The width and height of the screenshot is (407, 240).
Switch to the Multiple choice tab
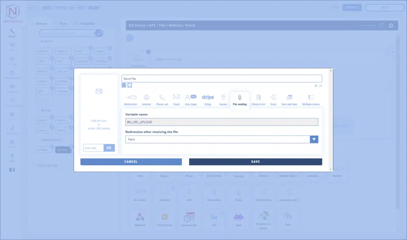[x=311, y=99]
